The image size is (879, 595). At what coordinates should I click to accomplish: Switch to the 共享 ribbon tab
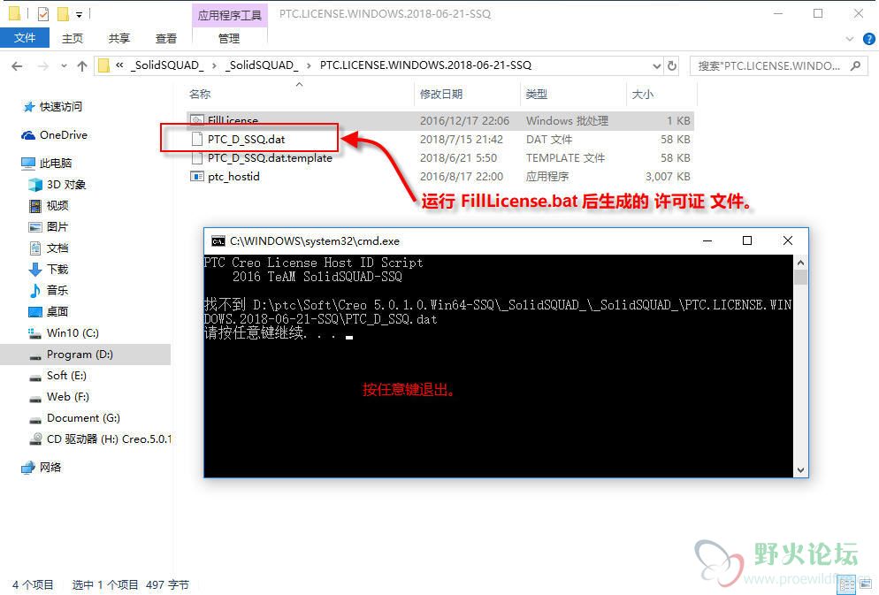point(118,38)
